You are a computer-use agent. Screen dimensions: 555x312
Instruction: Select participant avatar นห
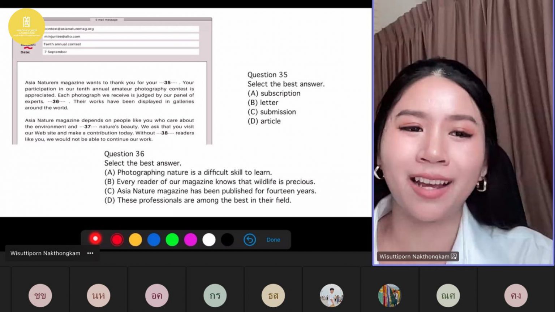[98, 295]
